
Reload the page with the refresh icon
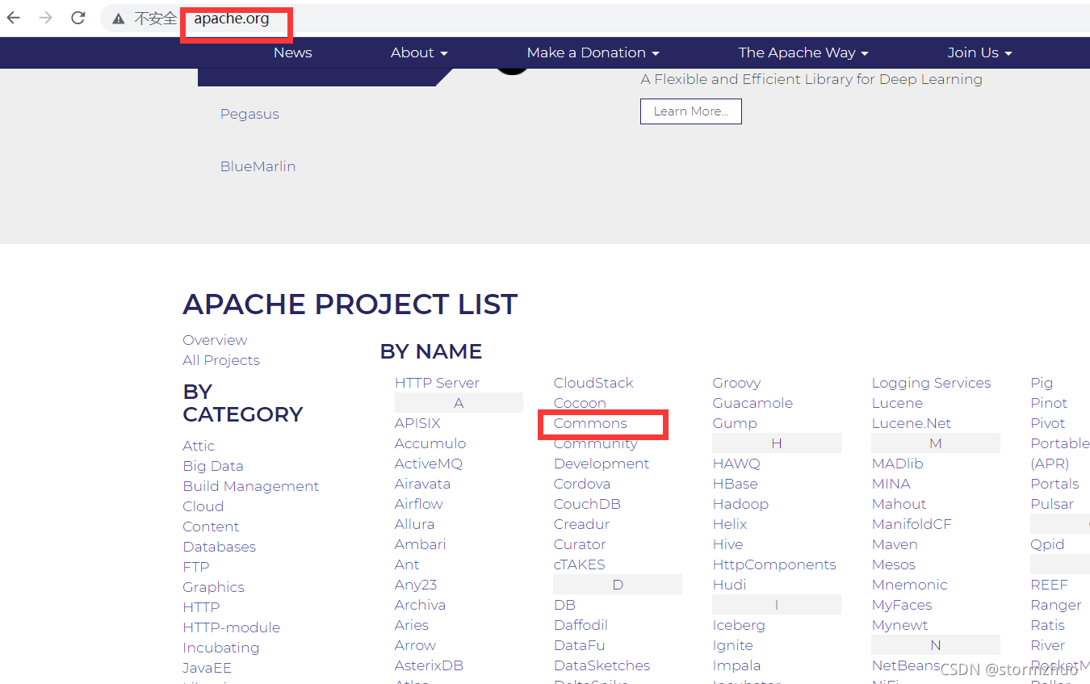[78, 18]
